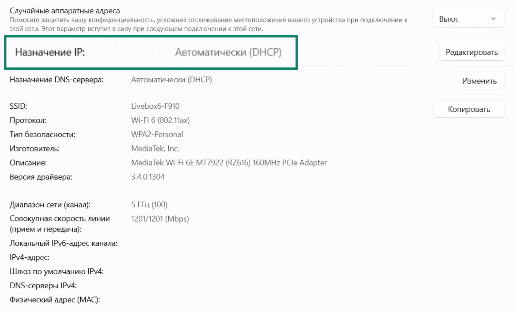Select the DNS assignment value Автоматически (DHCP)

(171, 80)
